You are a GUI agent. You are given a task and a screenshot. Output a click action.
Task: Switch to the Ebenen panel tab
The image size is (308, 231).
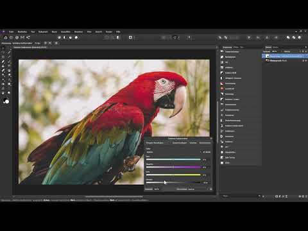(268, 47)
